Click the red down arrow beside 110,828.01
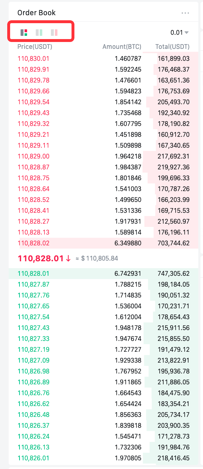This screenshot has height=469, width=203. [68, 258]
